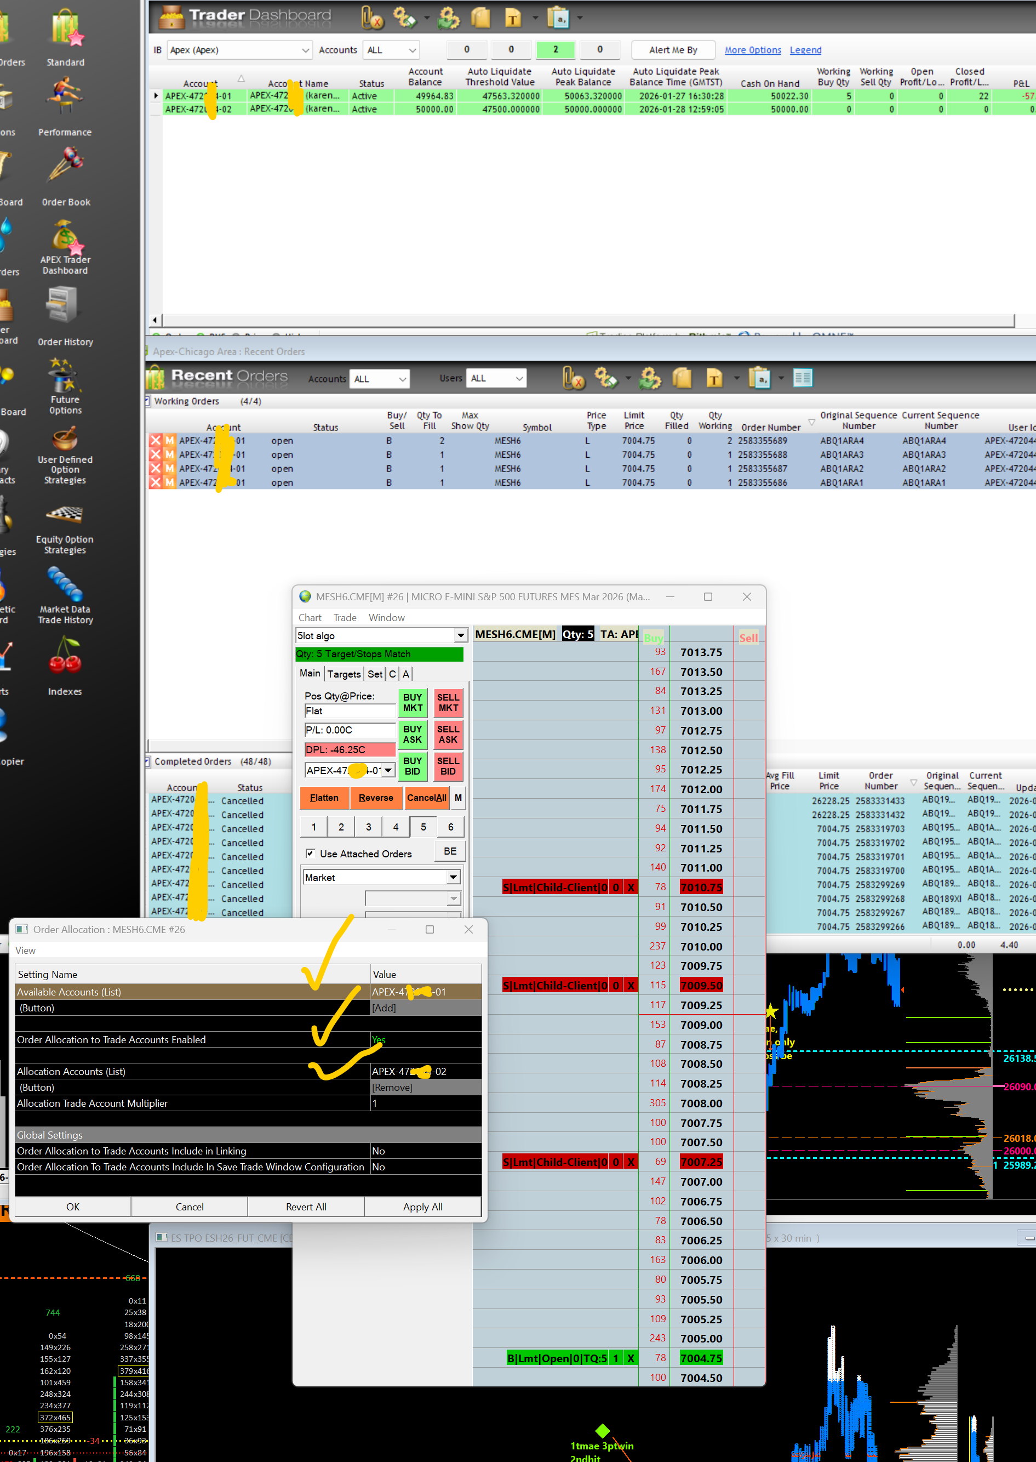
Task: Click the Flatten button
Action: [x=324, y=798]
